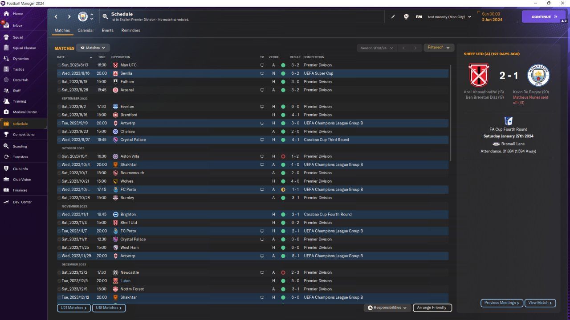
Task: Open the test mancity manager dropdown
Action: coord(449,17)
